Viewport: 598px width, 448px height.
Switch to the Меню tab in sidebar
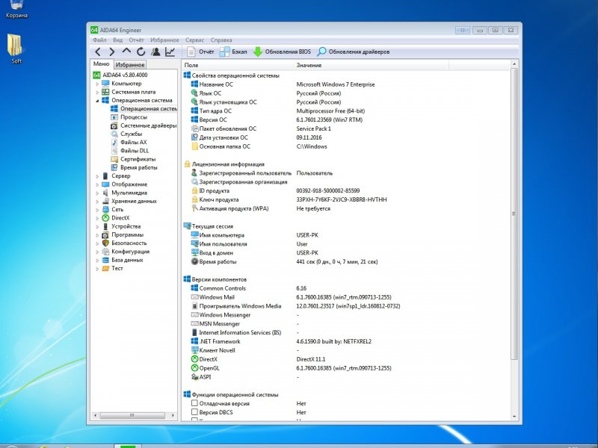point(102,64)
